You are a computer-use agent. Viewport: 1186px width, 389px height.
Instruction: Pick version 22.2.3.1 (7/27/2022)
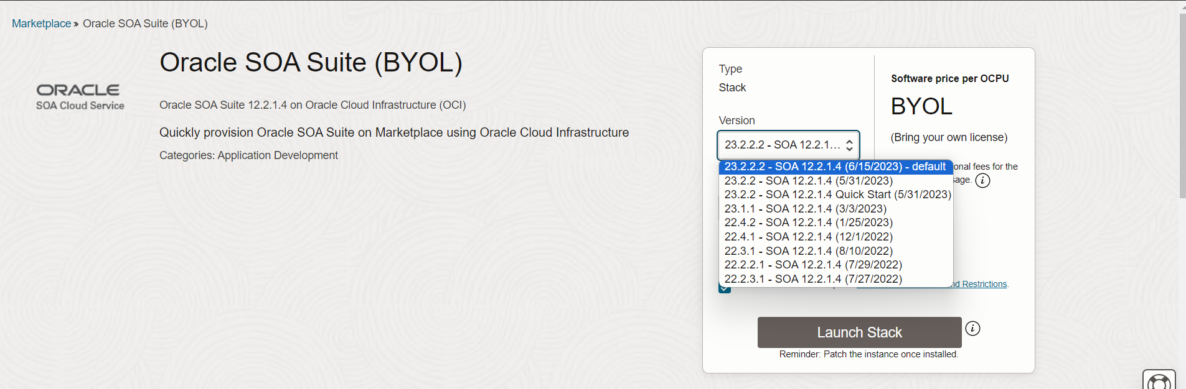(x=835, y=279)
